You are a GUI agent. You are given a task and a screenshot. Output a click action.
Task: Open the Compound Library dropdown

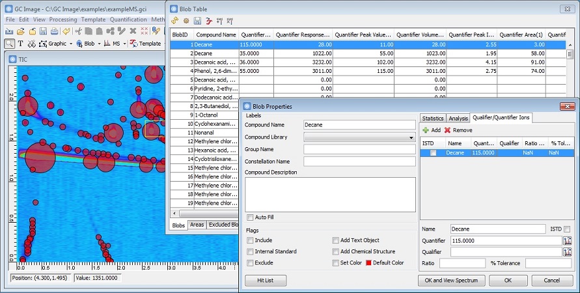point(411,137)
